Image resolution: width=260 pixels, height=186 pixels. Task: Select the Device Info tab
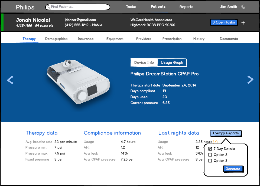coord(144,62)
